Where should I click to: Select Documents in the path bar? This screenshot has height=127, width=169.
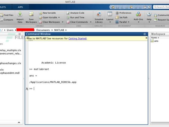(x=43, y=30)
